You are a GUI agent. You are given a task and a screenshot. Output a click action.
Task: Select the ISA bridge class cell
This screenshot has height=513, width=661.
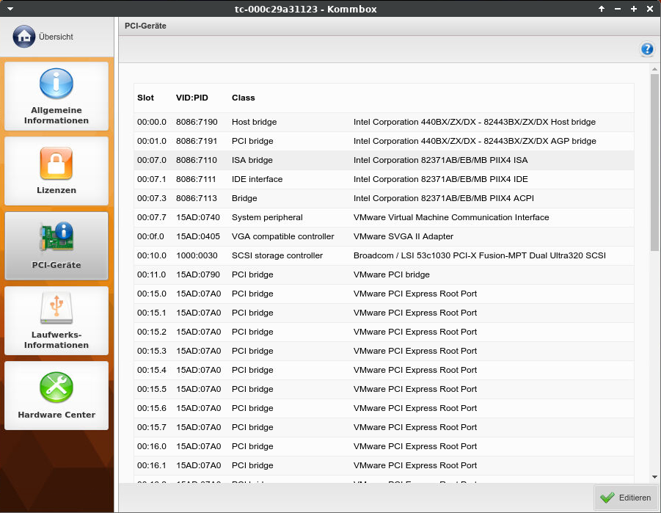click(252, 160)
